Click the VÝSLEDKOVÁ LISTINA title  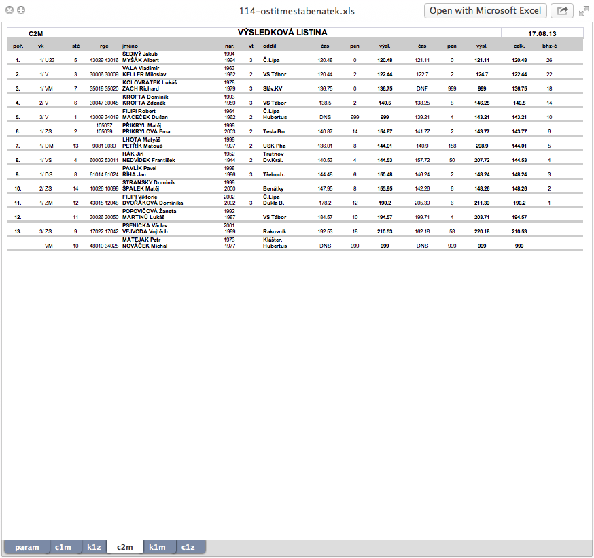coord(283,33)
